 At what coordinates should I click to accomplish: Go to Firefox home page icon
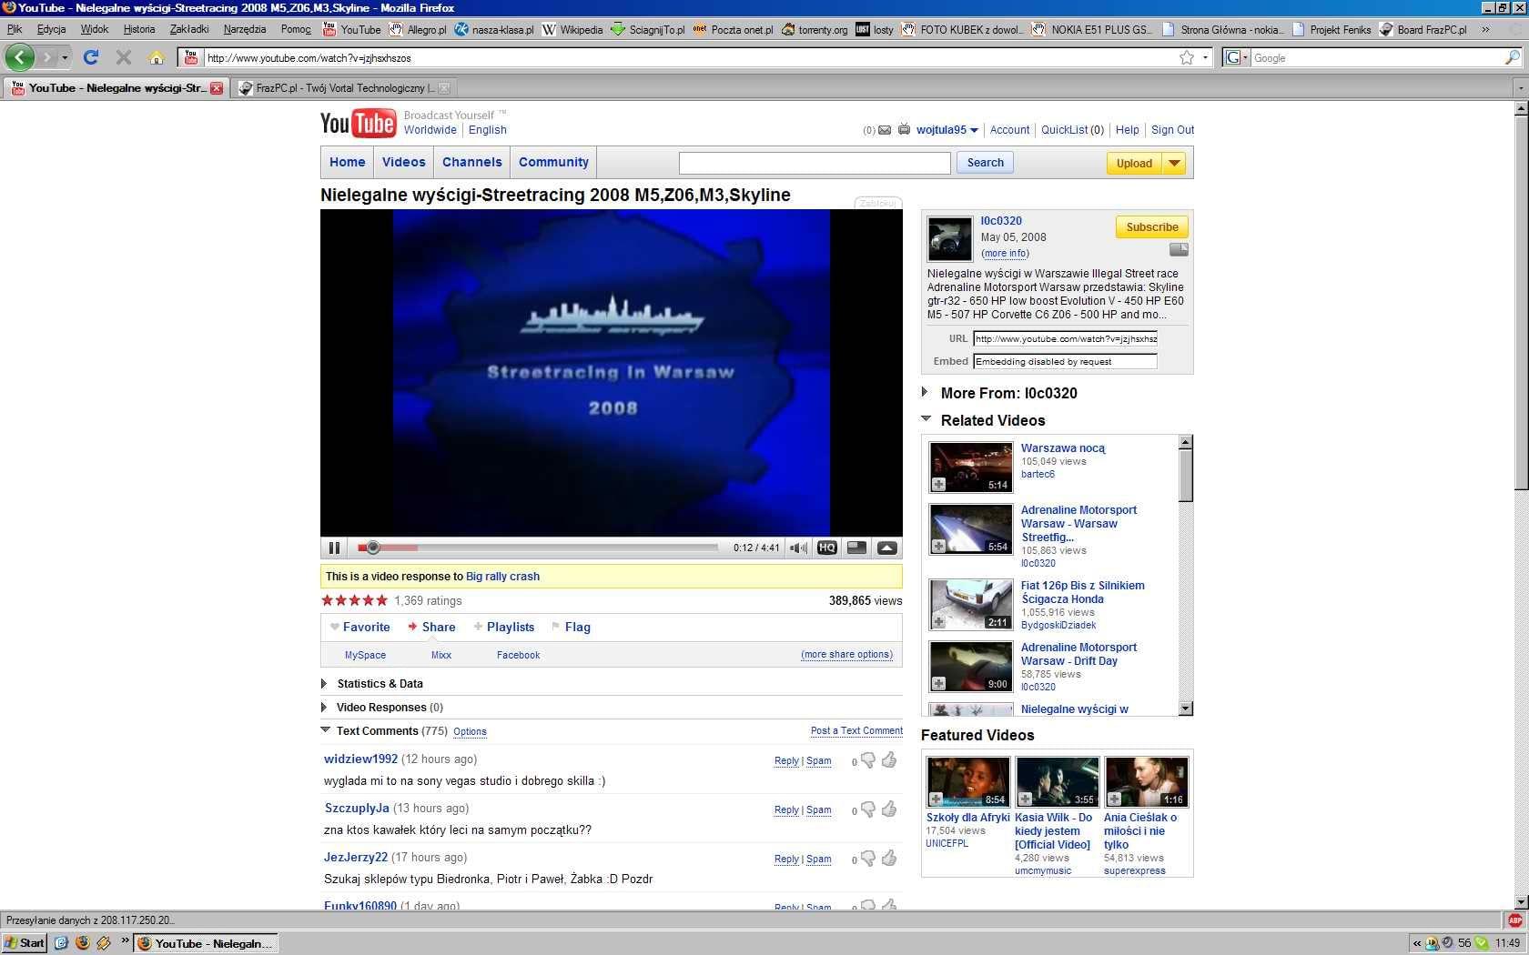pyautogui.click(x=157, y=57)
